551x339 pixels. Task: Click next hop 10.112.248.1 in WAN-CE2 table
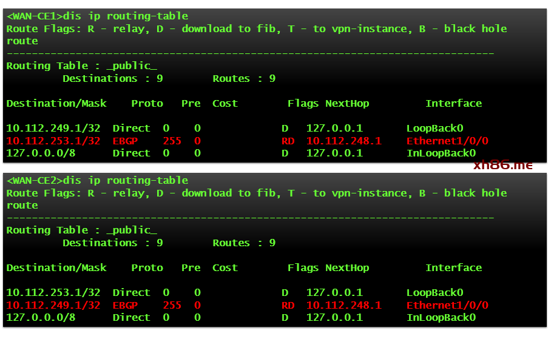tap(343, 305)
